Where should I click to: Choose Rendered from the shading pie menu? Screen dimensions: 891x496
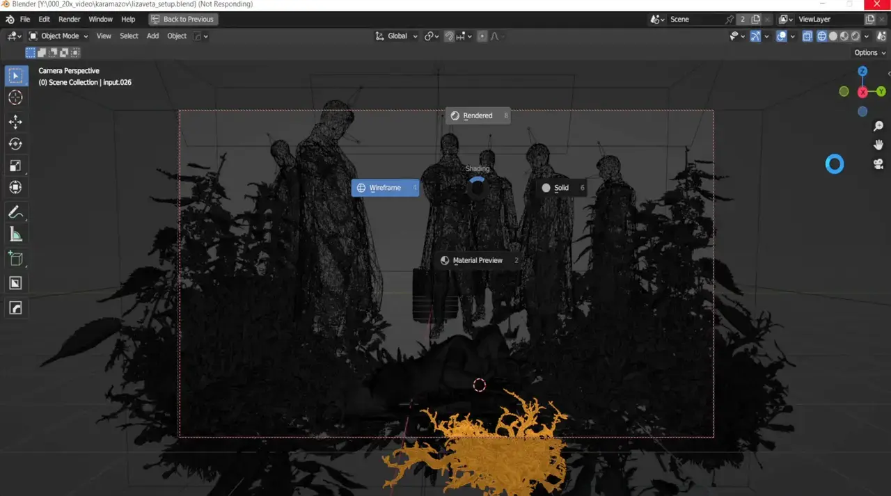click(478, 115)
